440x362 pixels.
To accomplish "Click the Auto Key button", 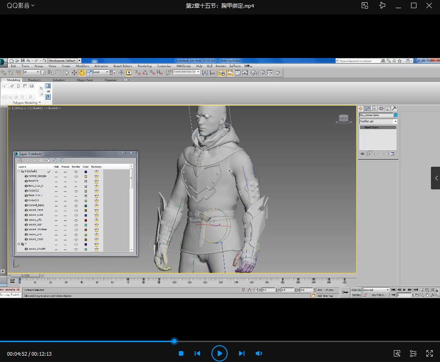I will click(x=356, y=290).
